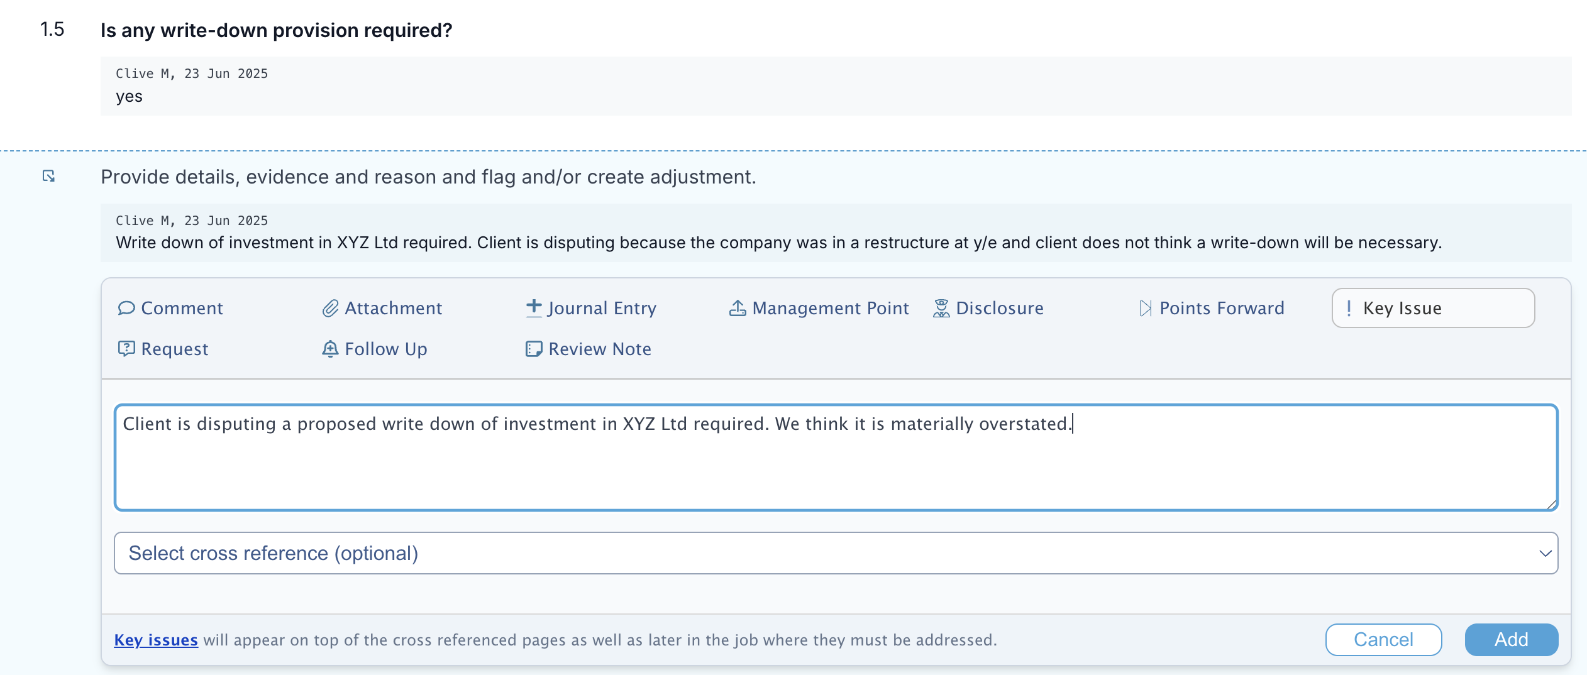
Task: Click the sub-question arrow icon beside Provide details
Action: coord(48,176)
